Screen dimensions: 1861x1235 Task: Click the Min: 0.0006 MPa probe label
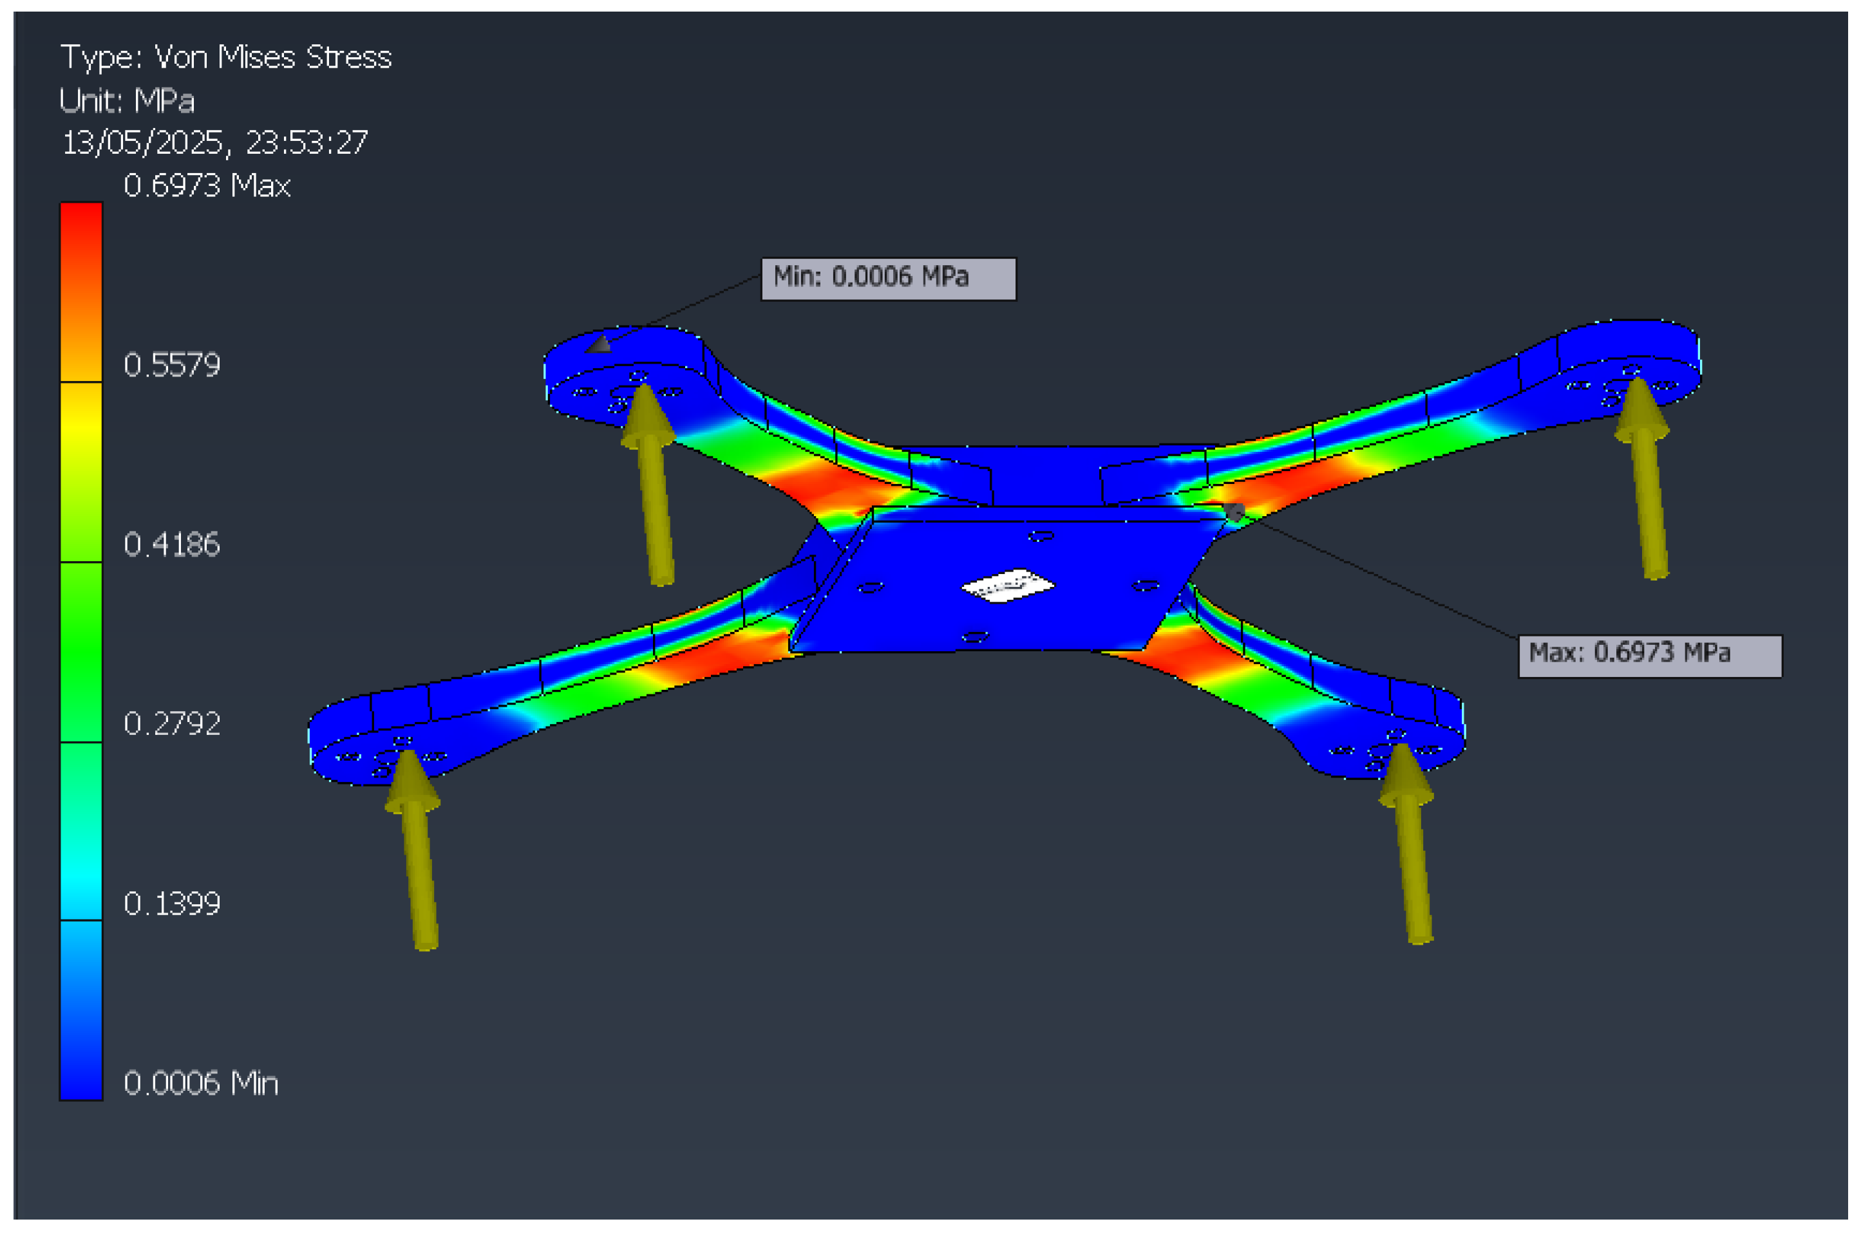pyautogui.click(x=888, y=278)
